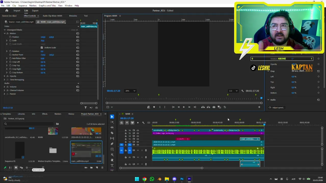Viewport: 326px width, 183px height.
Task: Switch to the Metadata tab
Action: (x=73, y=16)
